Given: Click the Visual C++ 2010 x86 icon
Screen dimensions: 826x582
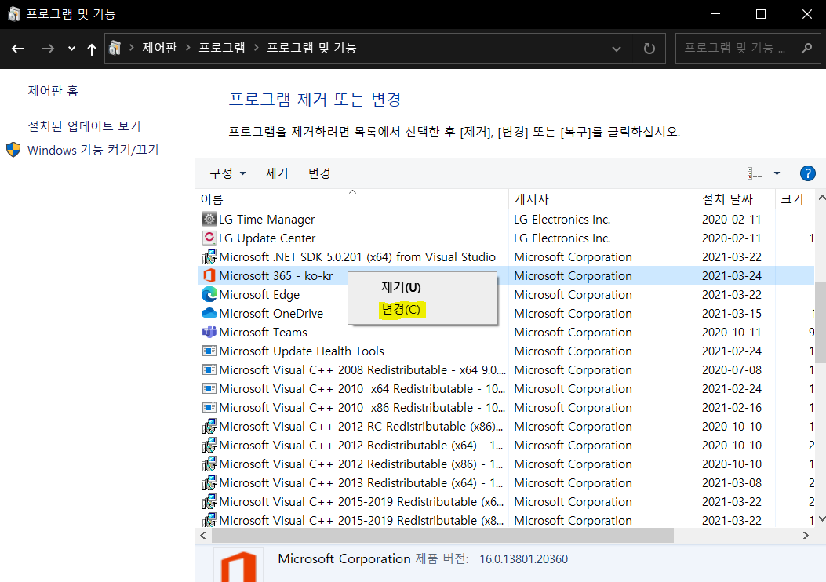Looking at the screenshot, I should [x=209, y=408].
